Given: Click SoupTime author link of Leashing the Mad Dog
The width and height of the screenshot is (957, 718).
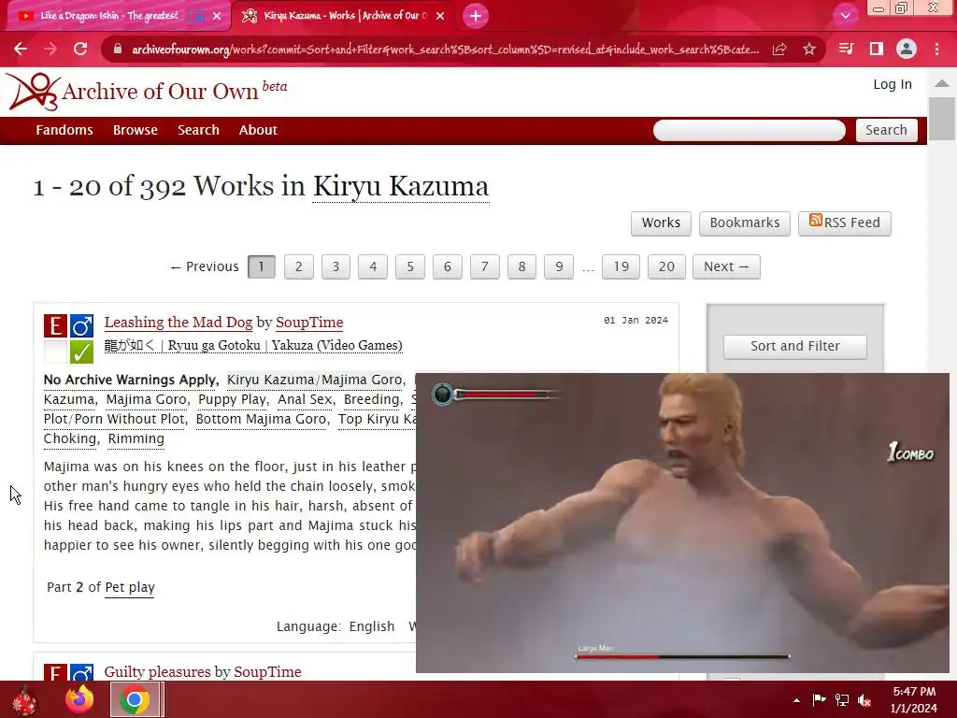Looking at the screenshot, I should (x=309, y=323).
